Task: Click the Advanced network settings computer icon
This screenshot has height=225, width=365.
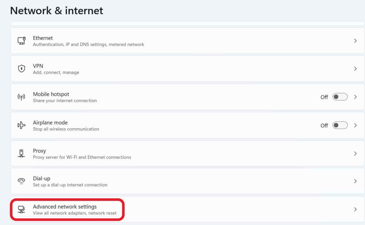Action: (x=21, y=209)
